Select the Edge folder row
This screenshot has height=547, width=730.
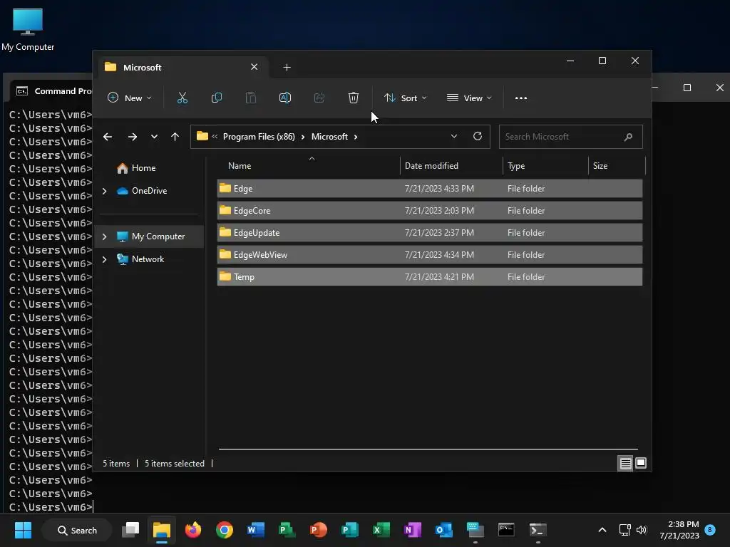click(x=430, y=189)
